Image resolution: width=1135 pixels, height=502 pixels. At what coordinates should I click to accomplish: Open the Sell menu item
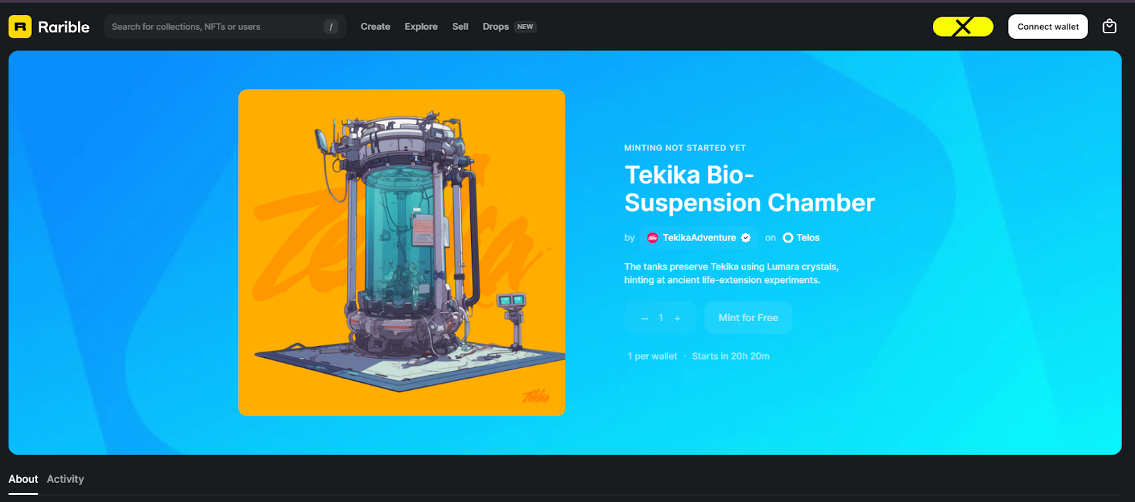coord(460,27)
